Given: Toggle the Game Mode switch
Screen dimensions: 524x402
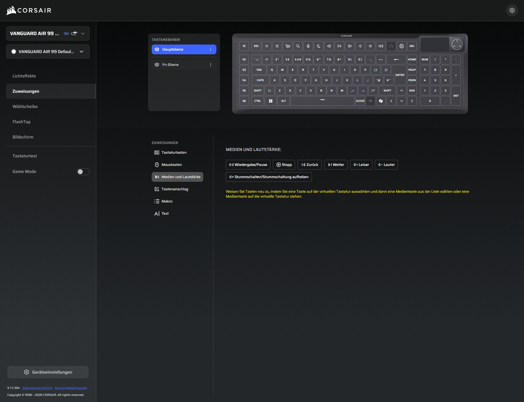Looking at the screenshot, I should [x=83, y=172].
